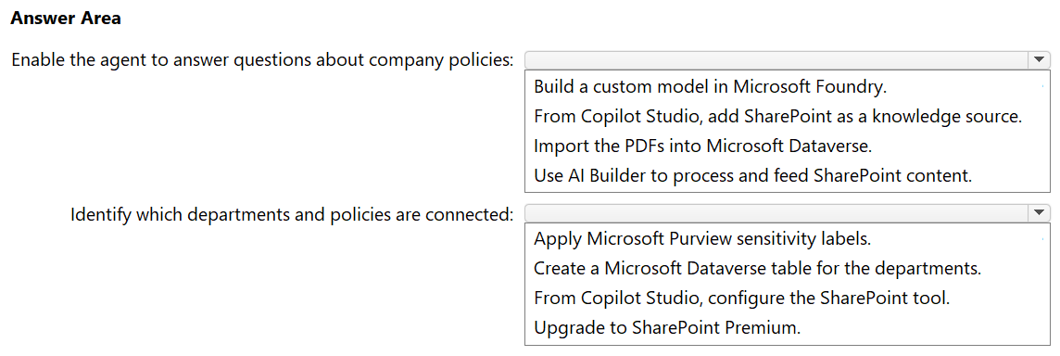
Task: Choose 'Create a Microsoft Dataverse table' option
Action: point(757,269)
